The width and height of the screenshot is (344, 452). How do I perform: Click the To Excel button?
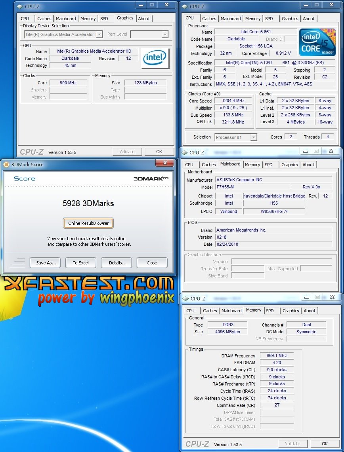coord(80,263)
